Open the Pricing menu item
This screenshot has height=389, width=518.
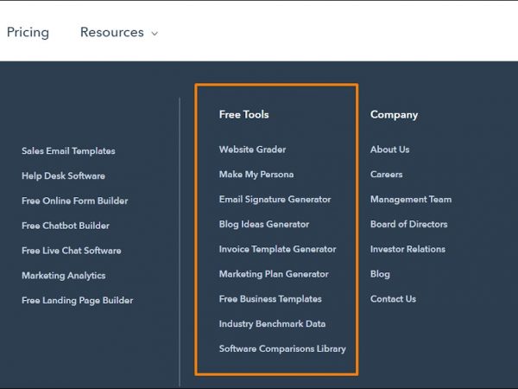(x=28, y=33)
